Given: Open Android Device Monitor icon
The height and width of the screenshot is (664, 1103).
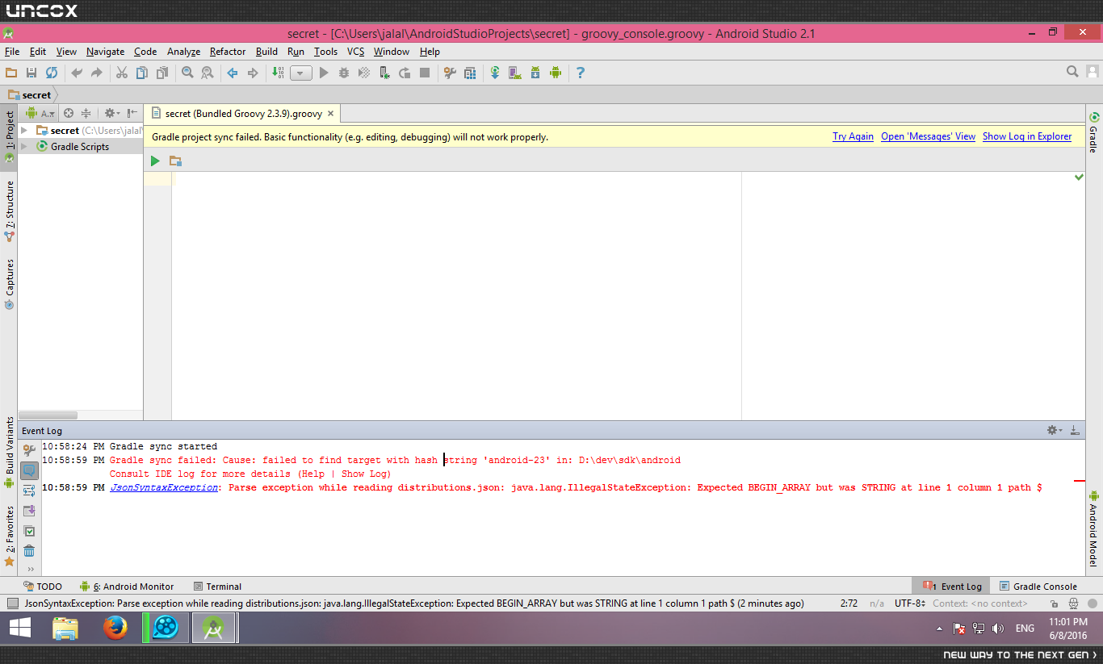Looking at the screenshot, I should click(x=556, y=73).
